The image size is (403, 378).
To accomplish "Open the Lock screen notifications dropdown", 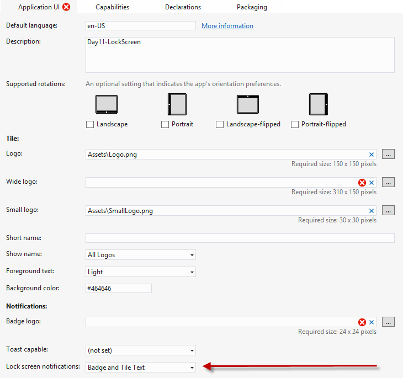I will 140,368.
